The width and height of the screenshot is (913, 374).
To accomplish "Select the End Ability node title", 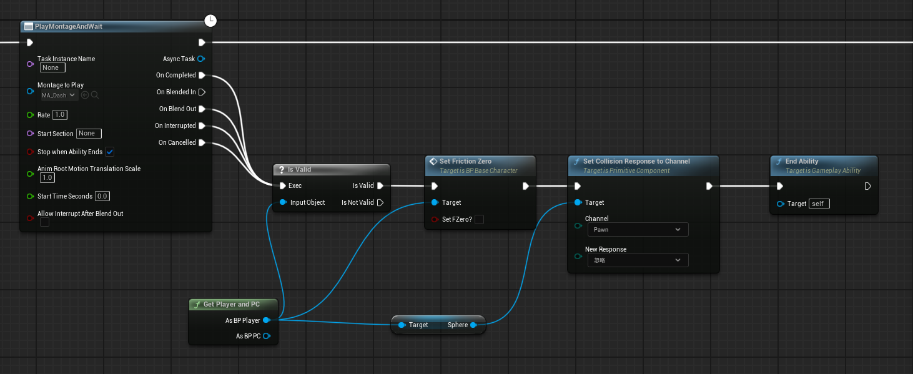I will point(802,161).
